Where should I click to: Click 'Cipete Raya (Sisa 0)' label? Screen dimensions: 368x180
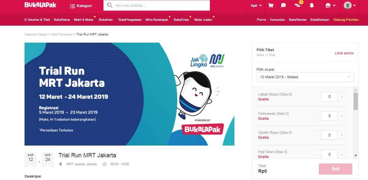coord(275,132)
